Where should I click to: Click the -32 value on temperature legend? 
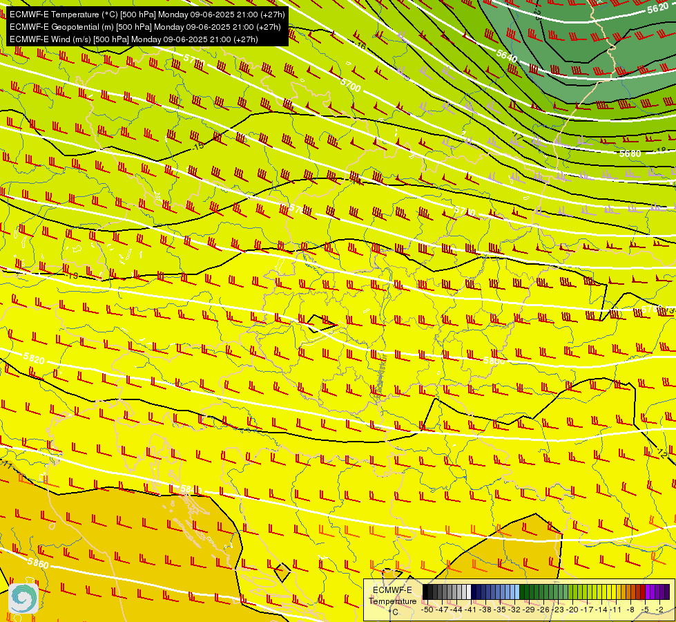tap(515, 610)
